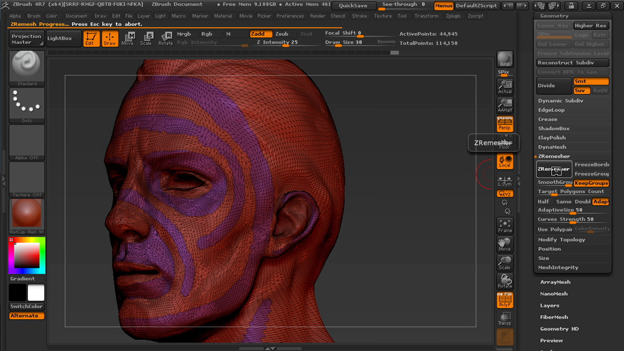Click the Z Intensity slider
This screenshot has height=351, width=624.
277,42
